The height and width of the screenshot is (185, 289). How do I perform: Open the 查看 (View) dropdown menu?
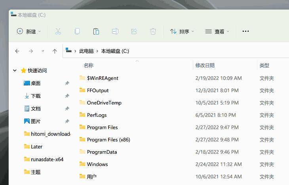(217, 31)
